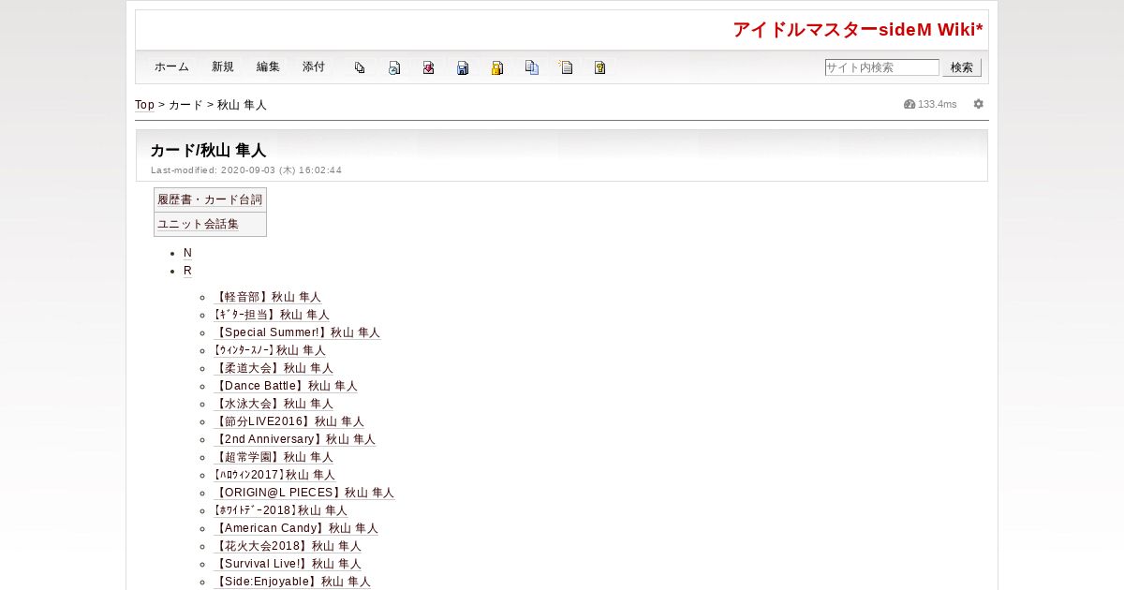
Task: Open the 【軽音部】秋山 隼人 card link
Action: [x=267, y=297]
